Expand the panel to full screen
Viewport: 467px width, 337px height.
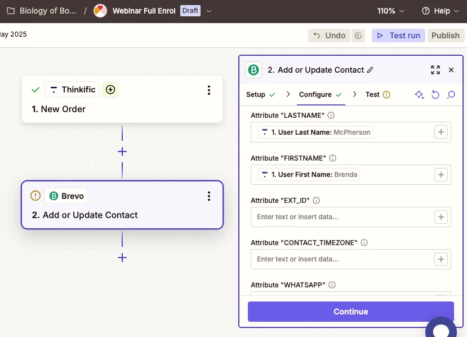point(435,70)
